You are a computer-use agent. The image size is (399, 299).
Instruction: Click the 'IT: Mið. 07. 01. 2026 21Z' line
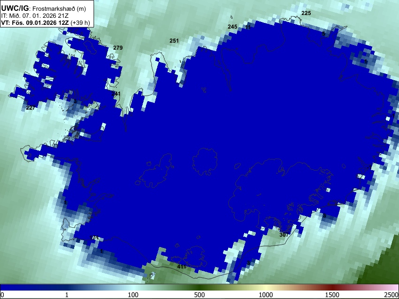pyautogui.click(x=35, y=16)
